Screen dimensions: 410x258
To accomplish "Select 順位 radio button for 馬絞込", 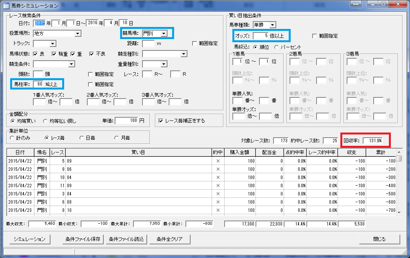I will tap(255, 47).
